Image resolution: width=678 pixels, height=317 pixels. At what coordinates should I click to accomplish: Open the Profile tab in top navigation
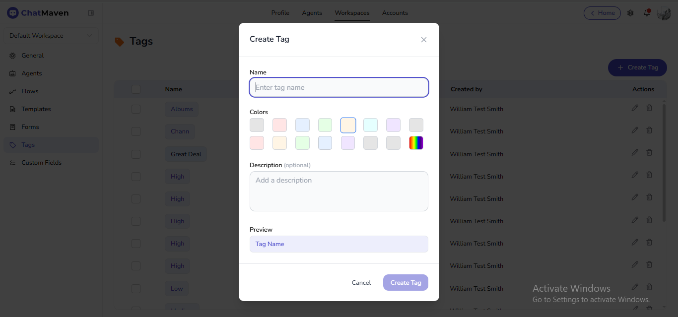(x=280, y=13)
